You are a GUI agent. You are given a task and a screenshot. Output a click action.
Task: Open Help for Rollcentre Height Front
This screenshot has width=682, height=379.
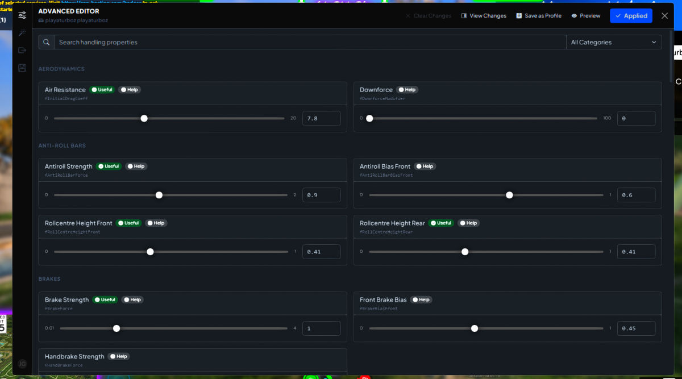(156, 223)
